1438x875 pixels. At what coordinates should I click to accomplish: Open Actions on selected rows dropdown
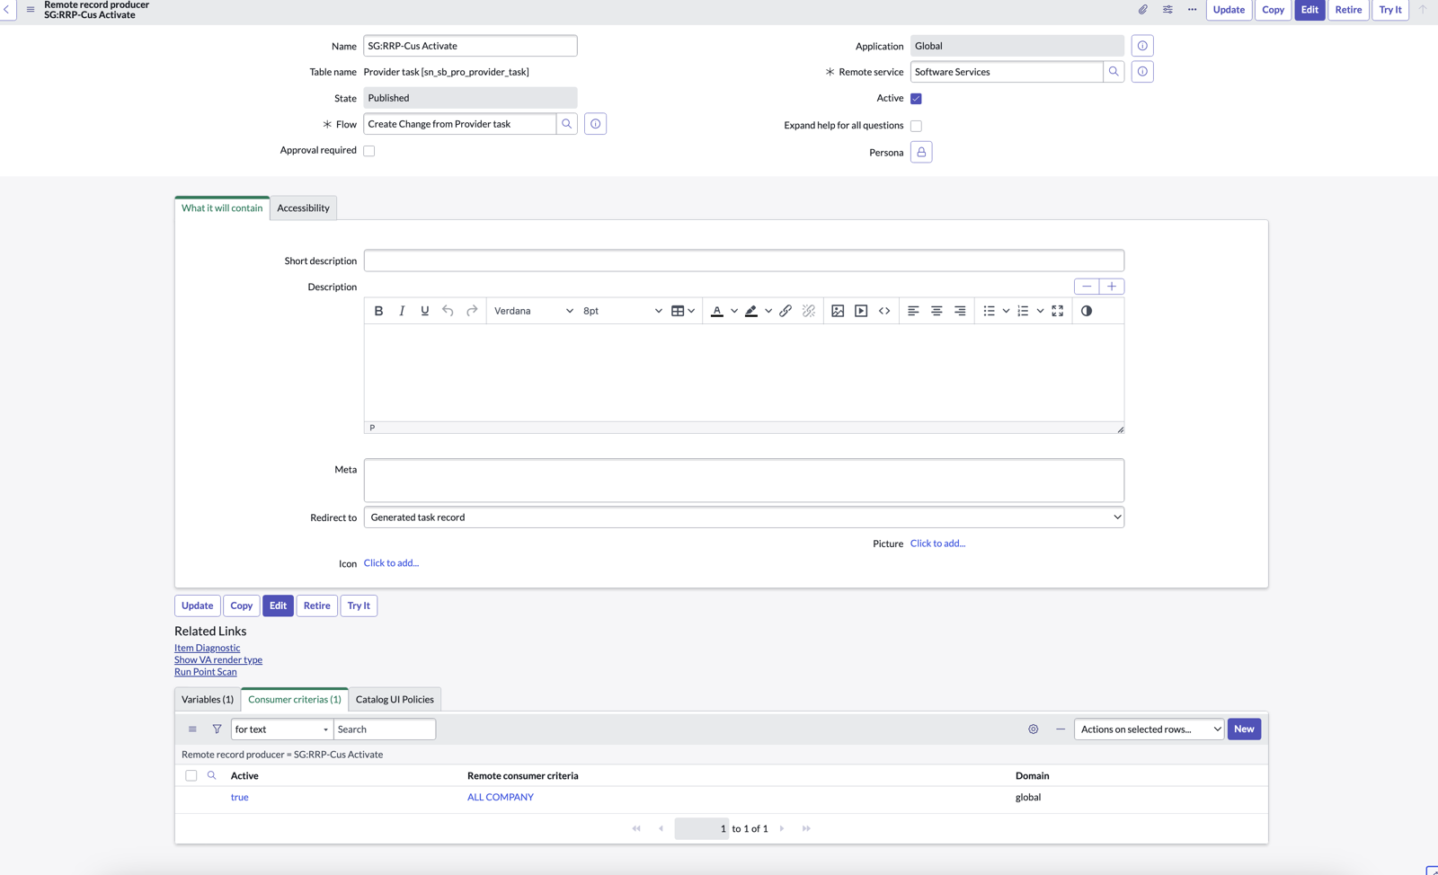pos(1149,729)
